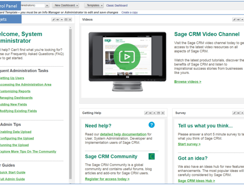This screenshot has height=185, width=244.
Task: Close the welcome gadget panel
Action: click(70, 20)
